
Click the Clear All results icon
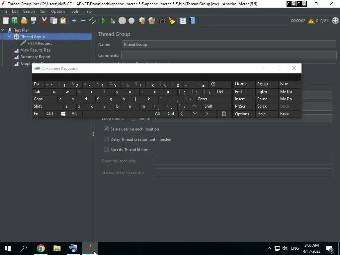click(x=151, y=21)
